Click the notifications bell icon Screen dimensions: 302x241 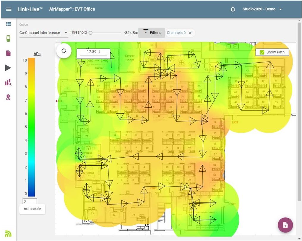(x=233, y=9)
